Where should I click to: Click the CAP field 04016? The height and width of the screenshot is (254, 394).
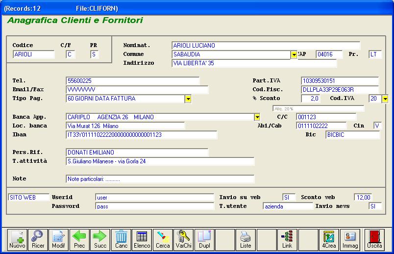click(x=329, y=54)
